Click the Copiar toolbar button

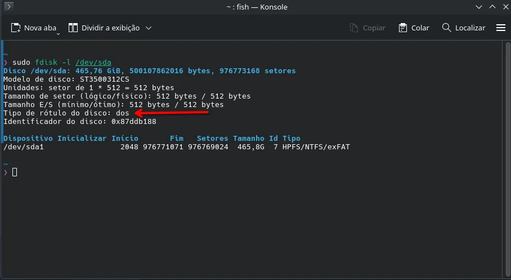pyautogui.click(x=367, y=28)
